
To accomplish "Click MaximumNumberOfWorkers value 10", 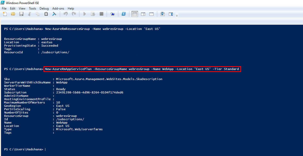I will [x=58, y=102].
